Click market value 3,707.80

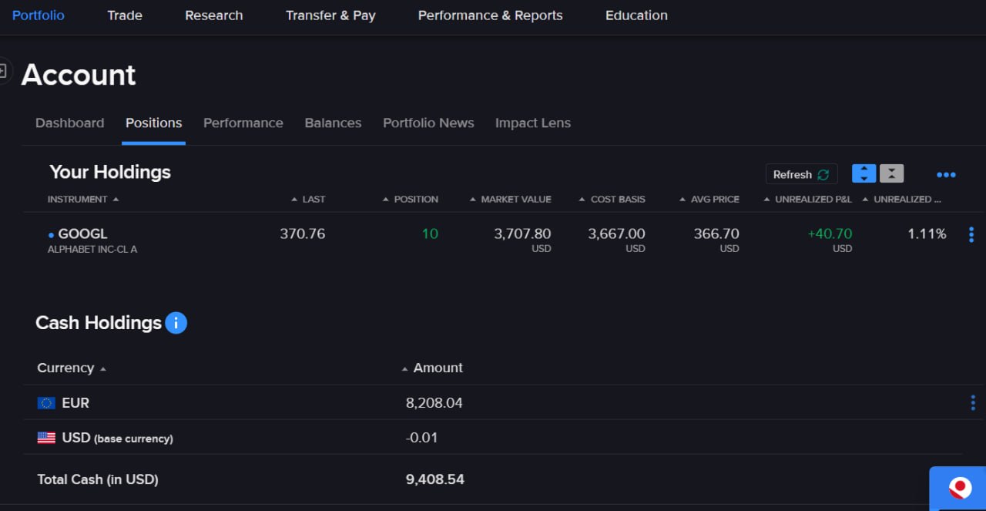(x=522, y=234)
